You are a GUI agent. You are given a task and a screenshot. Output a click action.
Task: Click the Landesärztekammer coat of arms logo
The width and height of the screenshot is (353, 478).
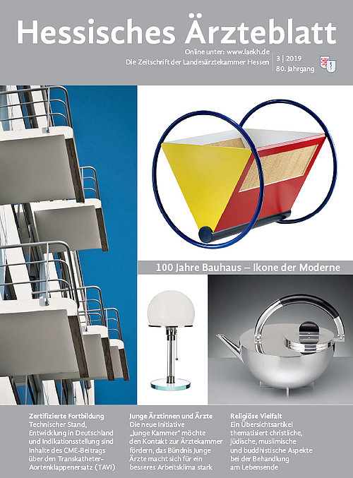(x=328, y=64)
